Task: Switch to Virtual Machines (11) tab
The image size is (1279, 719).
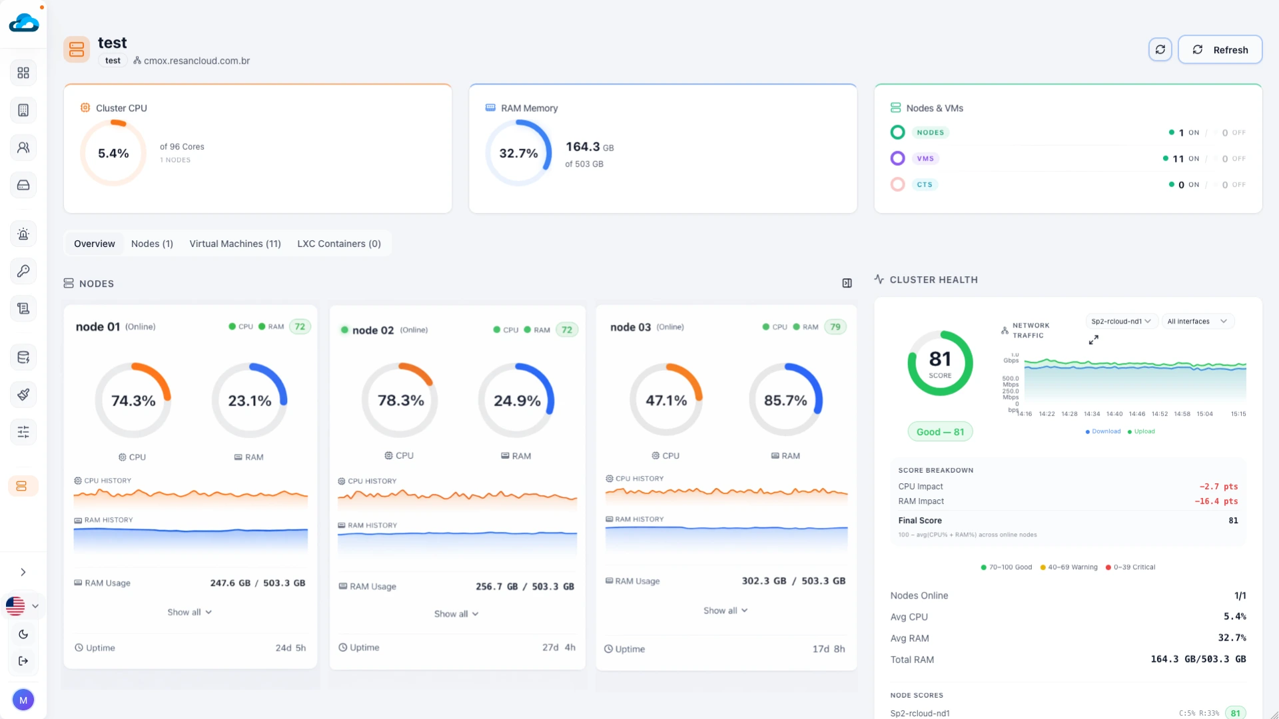Action: click(235, 244)
